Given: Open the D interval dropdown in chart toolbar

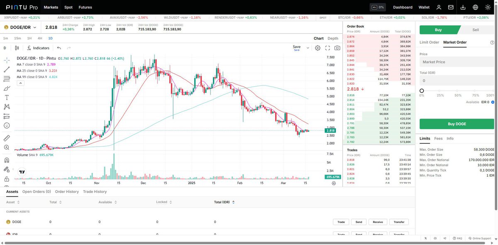Looking at the screenshot, I should (5, 48).
